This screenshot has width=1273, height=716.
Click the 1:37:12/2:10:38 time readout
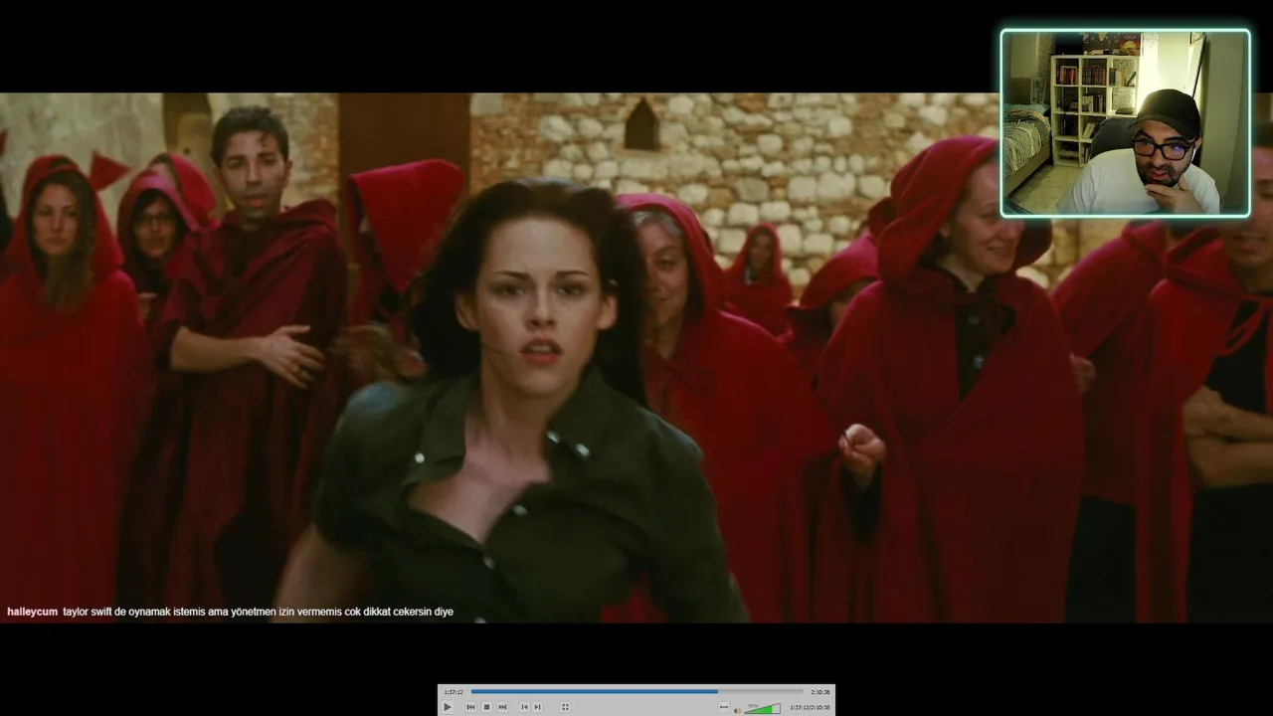pyautogui.click(x=810, y=707)
